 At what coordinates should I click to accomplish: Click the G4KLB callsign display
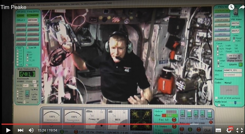[x=27, y=74]
